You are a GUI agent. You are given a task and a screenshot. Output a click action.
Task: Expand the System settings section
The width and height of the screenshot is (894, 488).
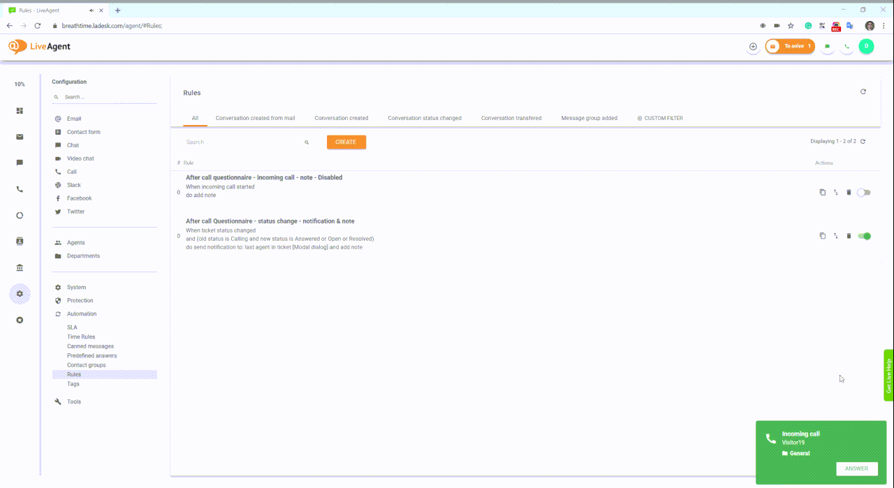76,288
